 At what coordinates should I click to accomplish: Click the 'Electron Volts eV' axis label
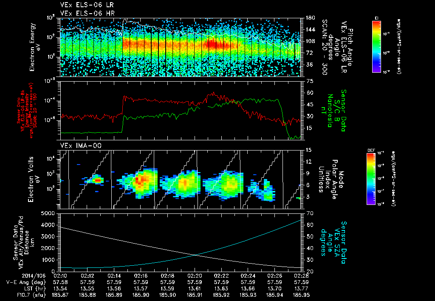34,179
